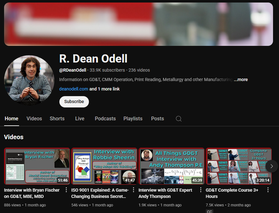279x213 pixels.
Task: Click 'and 1 more link' text
Action: (104, 89)
